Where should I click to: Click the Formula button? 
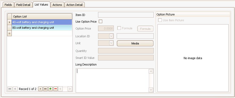coord(145,29)
